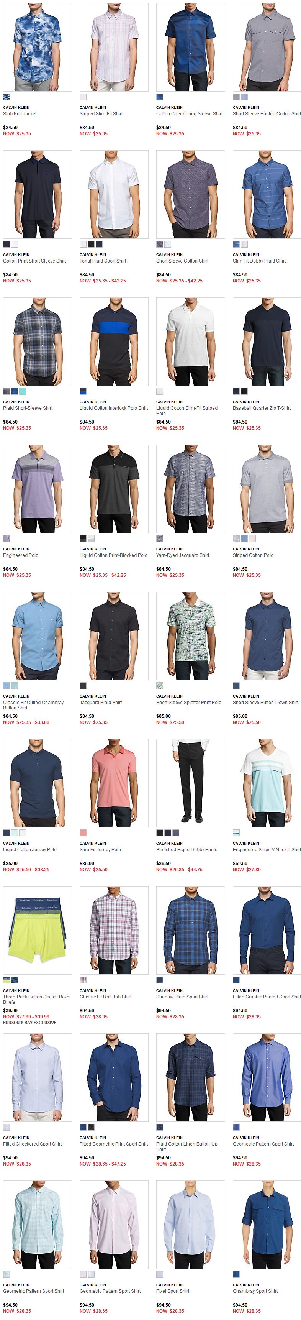Viewport: 301px width, 1320px height.
Task: Open the Slub Knit Jacket product image
Action: (38, 47)
